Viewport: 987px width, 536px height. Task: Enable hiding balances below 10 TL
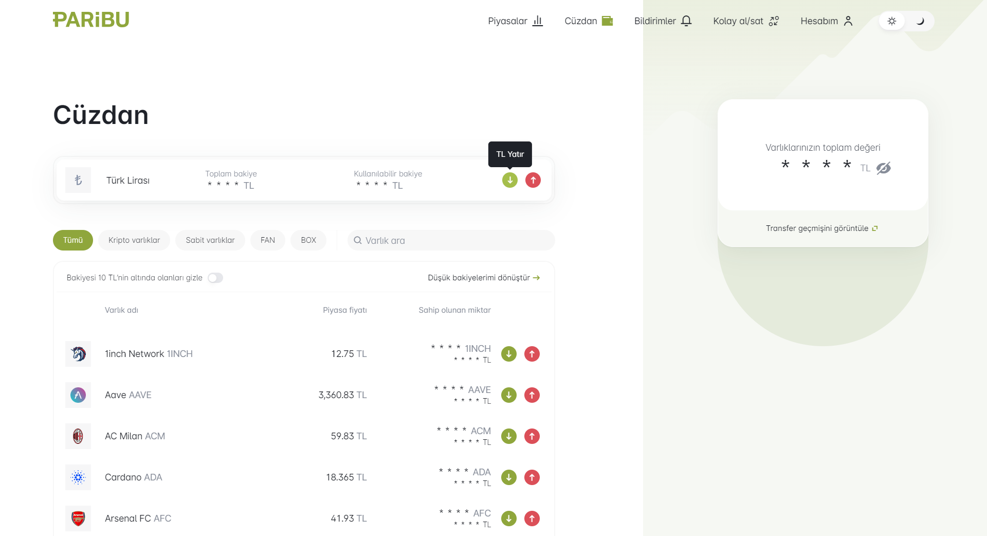tap(215, 278)
